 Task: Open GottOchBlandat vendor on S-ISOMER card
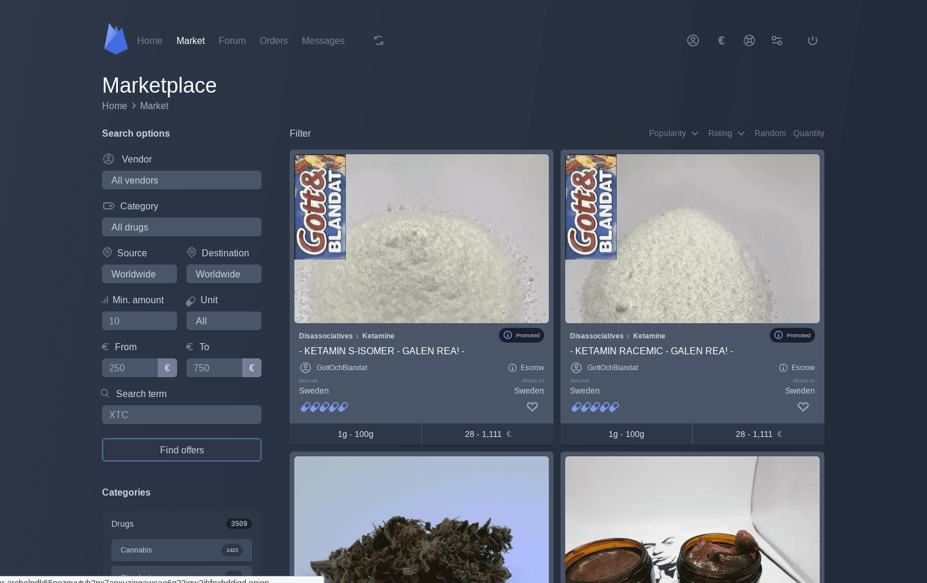[x=342, y=368]
